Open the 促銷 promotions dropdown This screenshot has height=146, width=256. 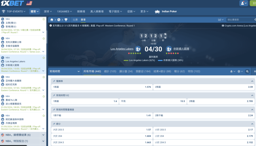(x=131, y=11)
